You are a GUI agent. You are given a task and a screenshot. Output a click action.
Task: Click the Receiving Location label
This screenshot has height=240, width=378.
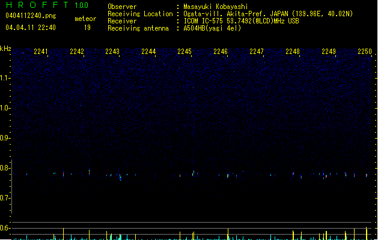point(140,14)
